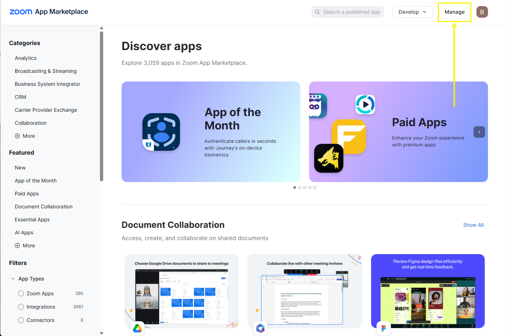Open the Develop dropdown menu
The height and width of the screenshot is (336, 506).
pos(412,12)
